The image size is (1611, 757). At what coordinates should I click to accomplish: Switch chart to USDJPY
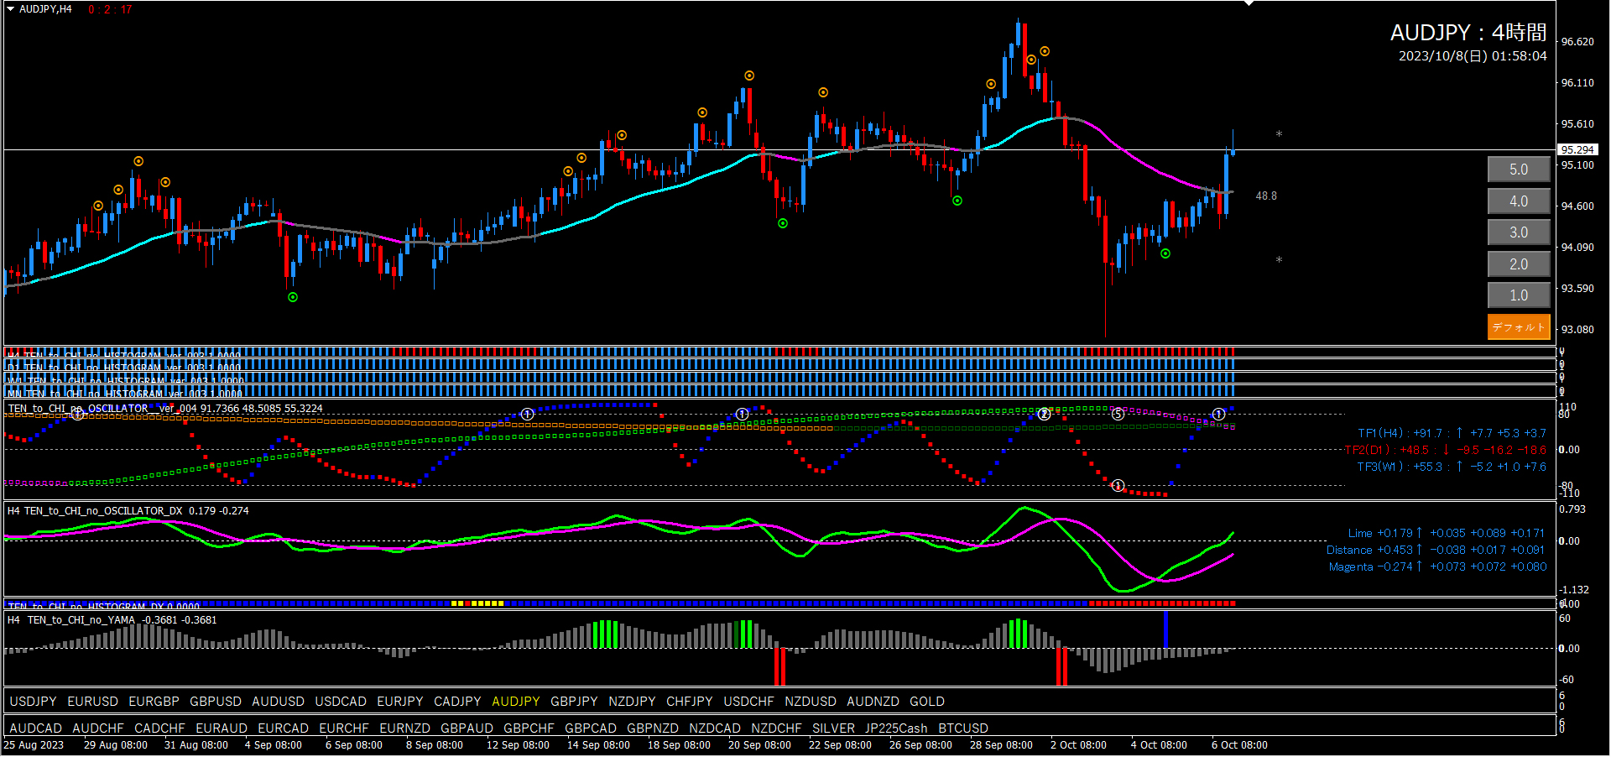pos(33,702)
